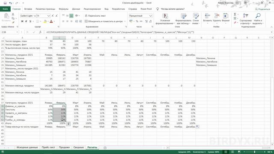This screenshot has height=154, width=274.
Task: Toggle the highlighted bottom vertical alignment button
Action: tap(71, 16)
